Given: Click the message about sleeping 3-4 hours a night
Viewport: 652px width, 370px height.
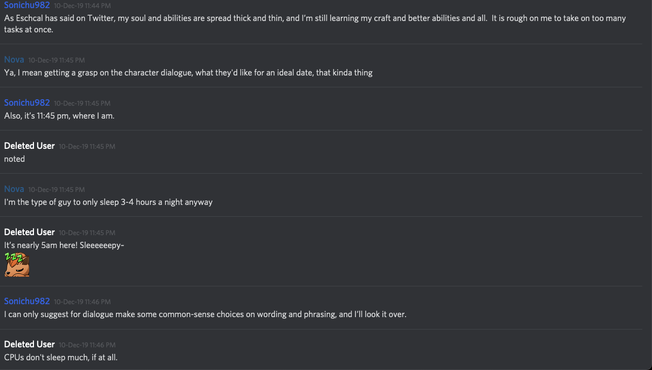Looking at the screenshot, I should click(x=108, y=202).
